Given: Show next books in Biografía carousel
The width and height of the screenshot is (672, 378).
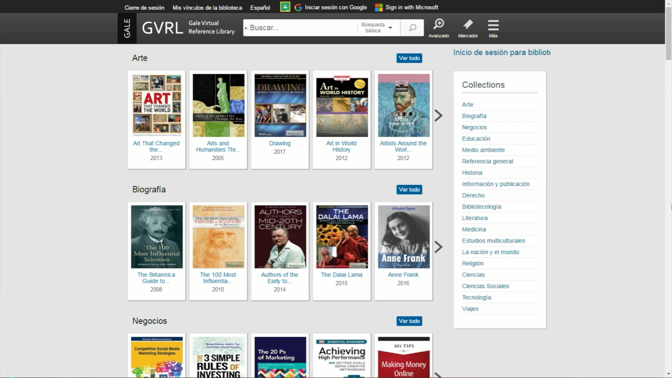Looking at the screenshot, I should (x=438, y=247).
